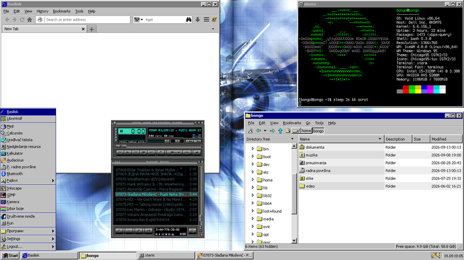
Task: Click the Start button on taskbar
Action: coord(10,255)
